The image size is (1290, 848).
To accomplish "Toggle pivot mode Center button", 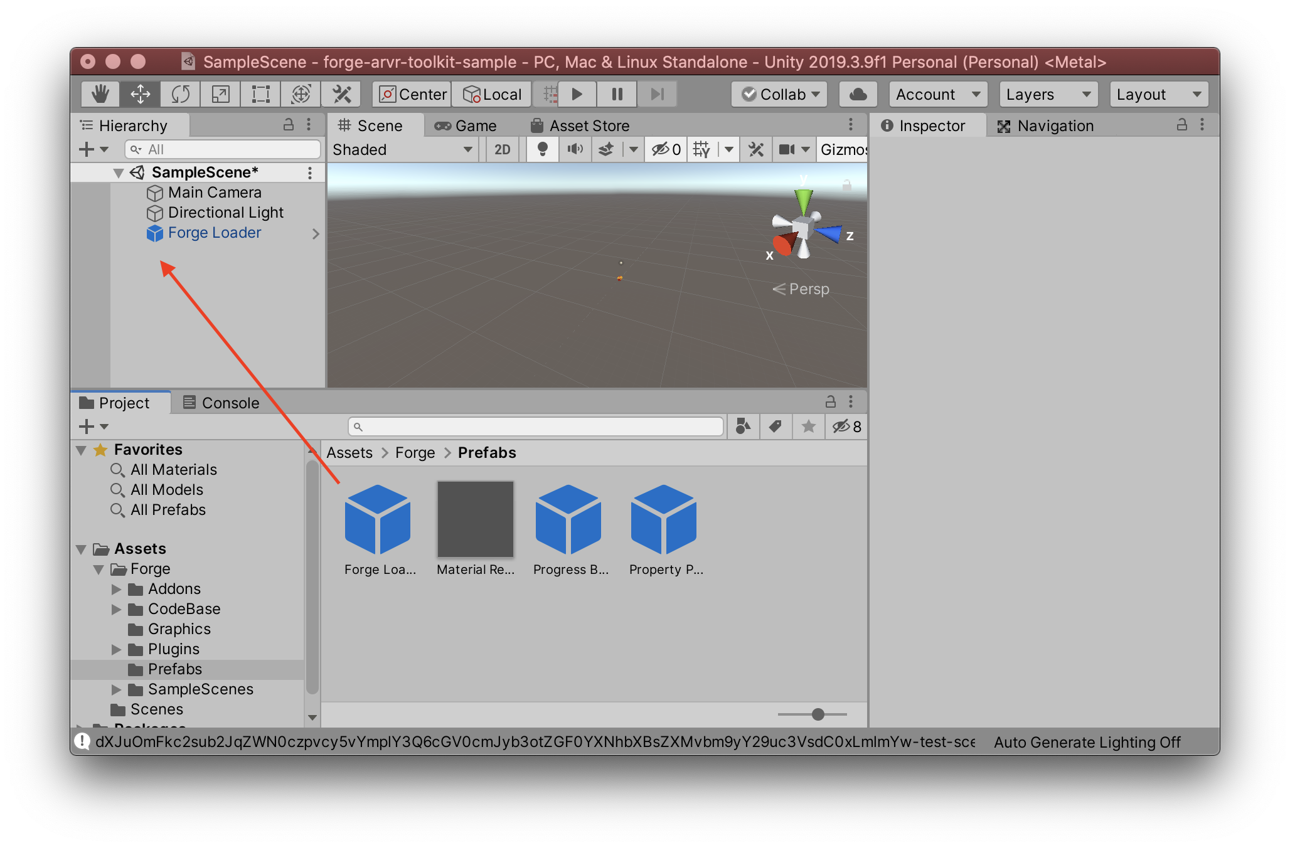I will point(412,94).
